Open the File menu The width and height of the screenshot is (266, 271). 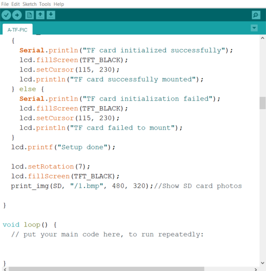pyautogui.click(x=5, y=4)
